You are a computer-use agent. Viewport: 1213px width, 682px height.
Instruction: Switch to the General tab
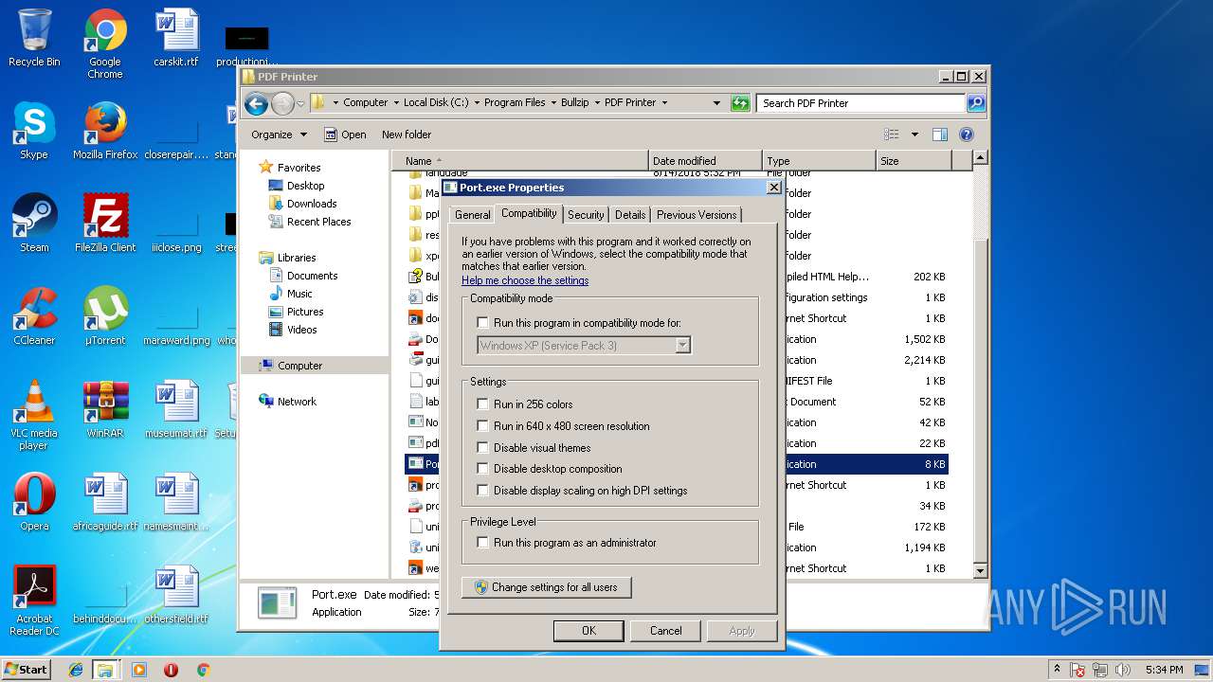point(472,215)
